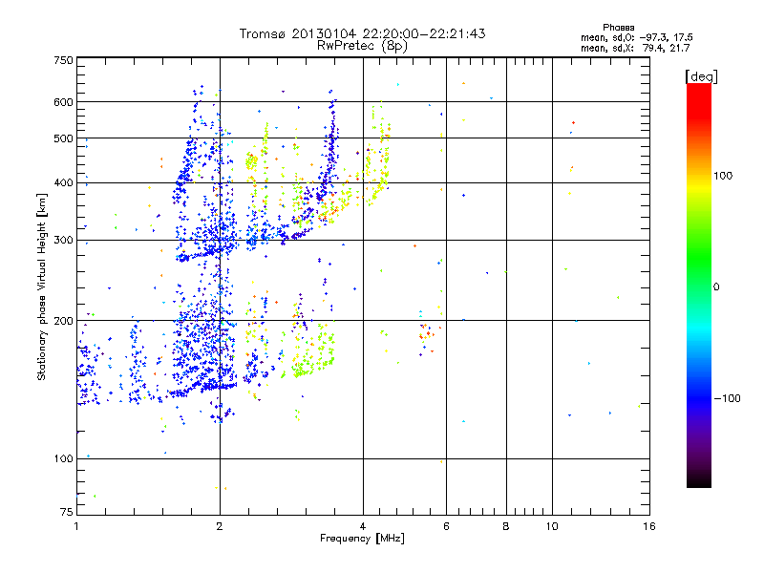Click the x-axis tick label "16"
Image resolution: width=764 pixels, height=573 pixels.
(x=649, y=526)
